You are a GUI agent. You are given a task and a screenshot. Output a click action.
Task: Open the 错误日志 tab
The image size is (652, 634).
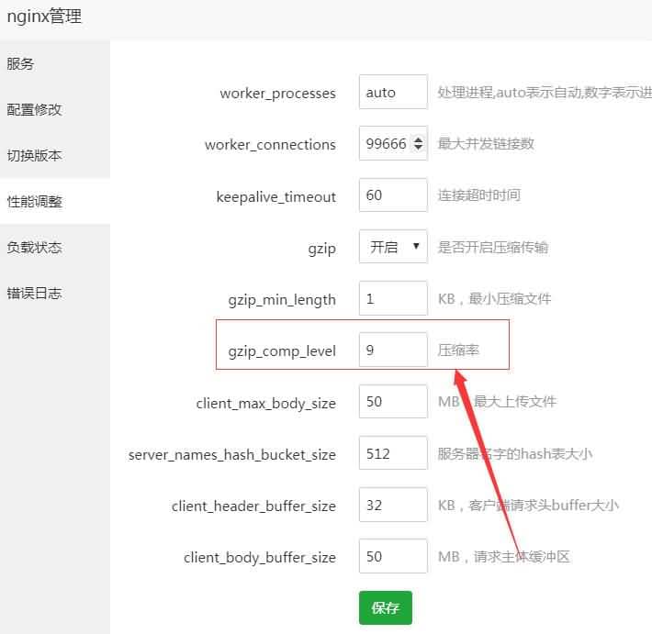[55, 293]
